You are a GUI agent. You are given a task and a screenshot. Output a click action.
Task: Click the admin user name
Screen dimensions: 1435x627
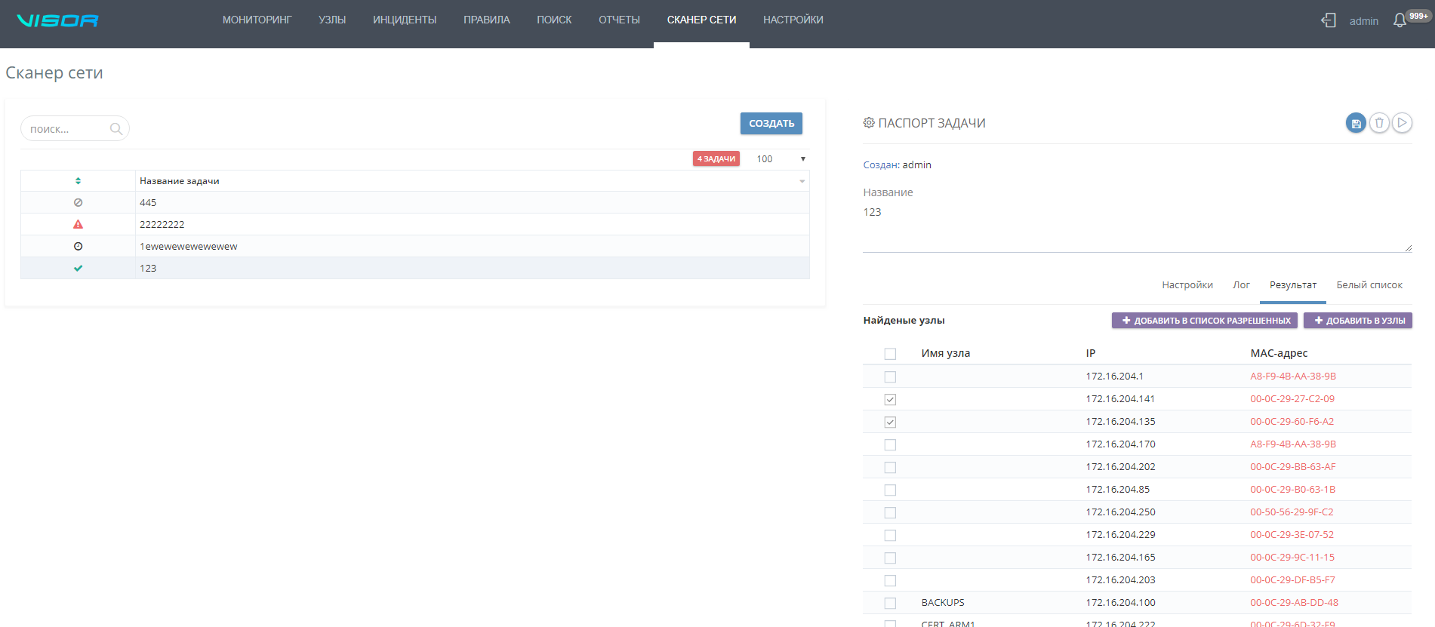(1363, 21)
